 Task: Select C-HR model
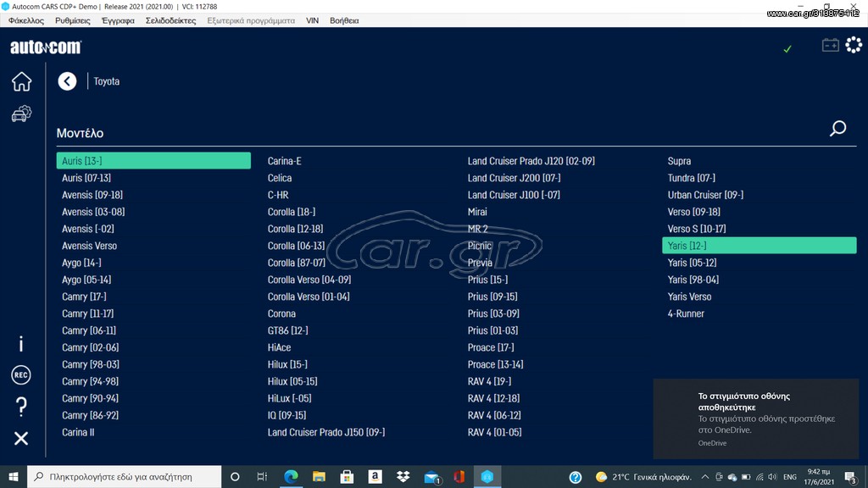click(278, 195)
